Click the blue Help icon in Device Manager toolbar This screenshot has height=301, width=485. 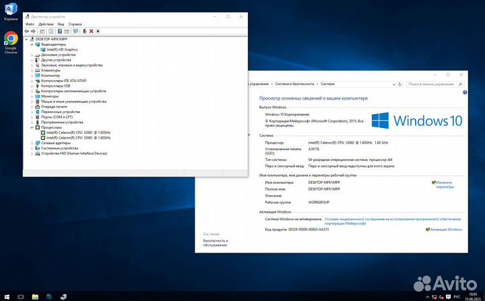click(60, 31)
